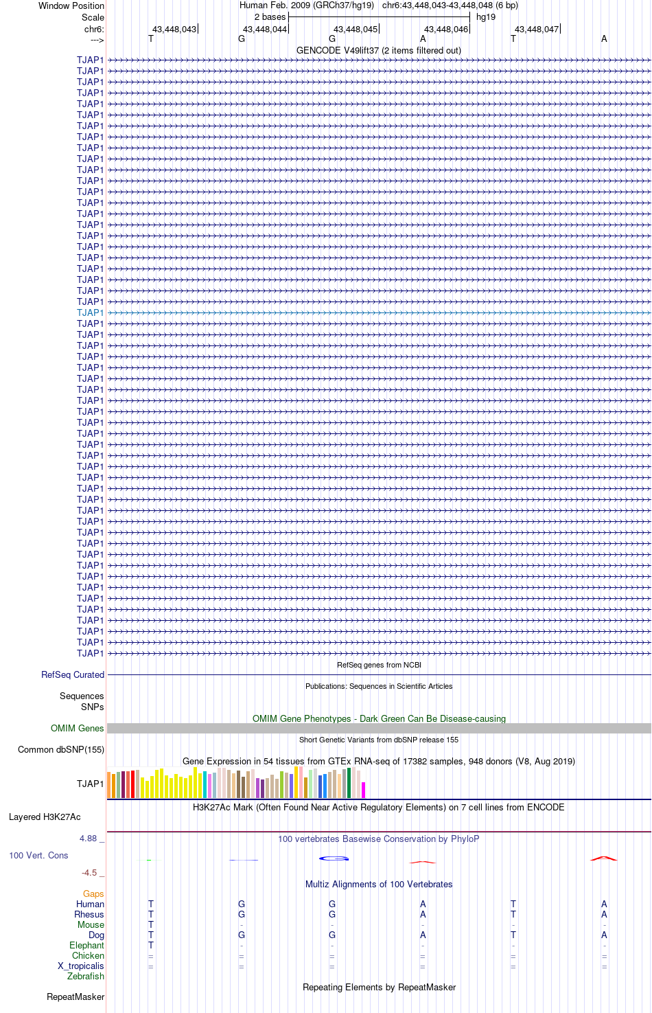Image resolution: width=652 pixels, height=1013 pixels.
Task: Click the '100 Vert. Cons' track label
Action: 38,856
